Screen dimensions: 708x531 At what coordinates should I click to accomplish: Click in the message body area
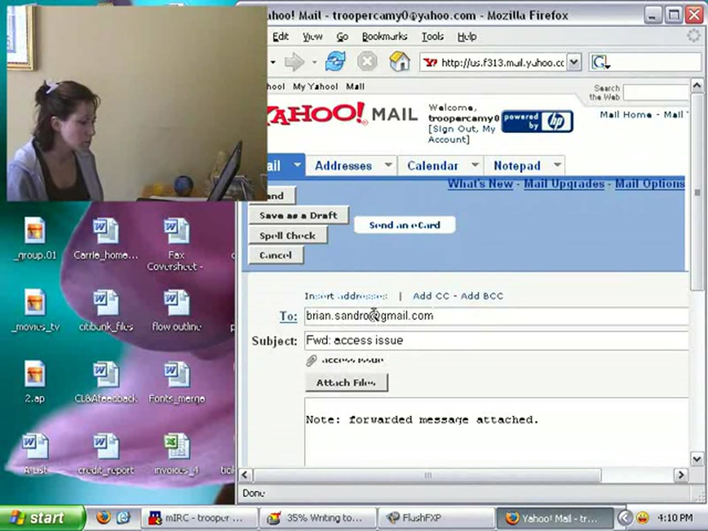pos(496,431)
